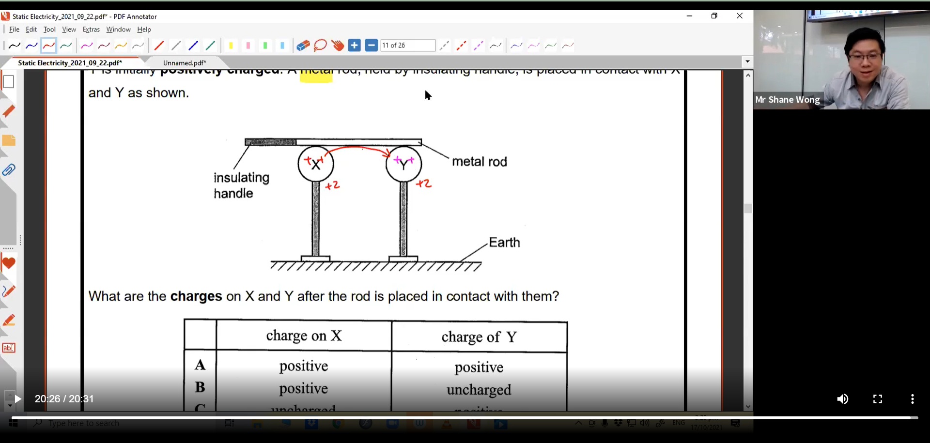This screenshot has height=443, width=930.
Task: Open the favorites heart sidebar tab
Action: click(x=9, y=264)
